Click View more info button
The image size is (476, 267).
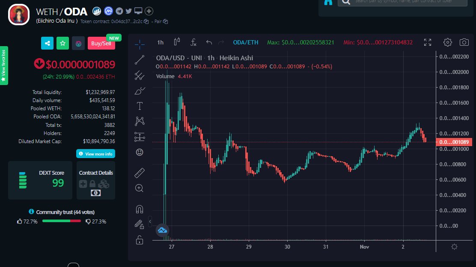click(x=95, y=154)
